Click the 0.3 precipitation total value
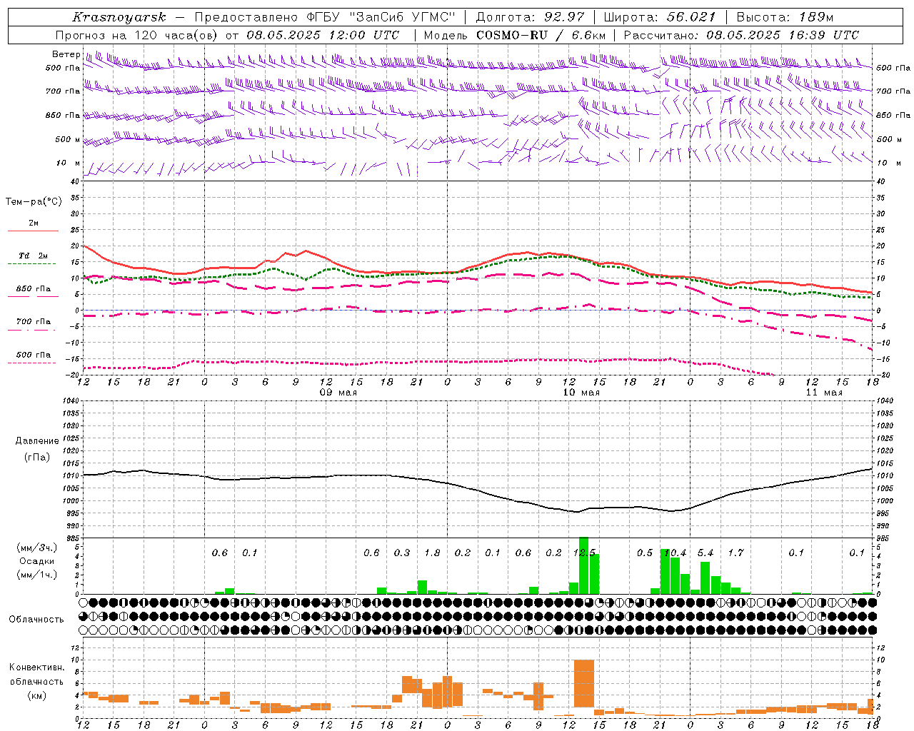The width and height of the screenshot is (914, 731). click(402, 553)
